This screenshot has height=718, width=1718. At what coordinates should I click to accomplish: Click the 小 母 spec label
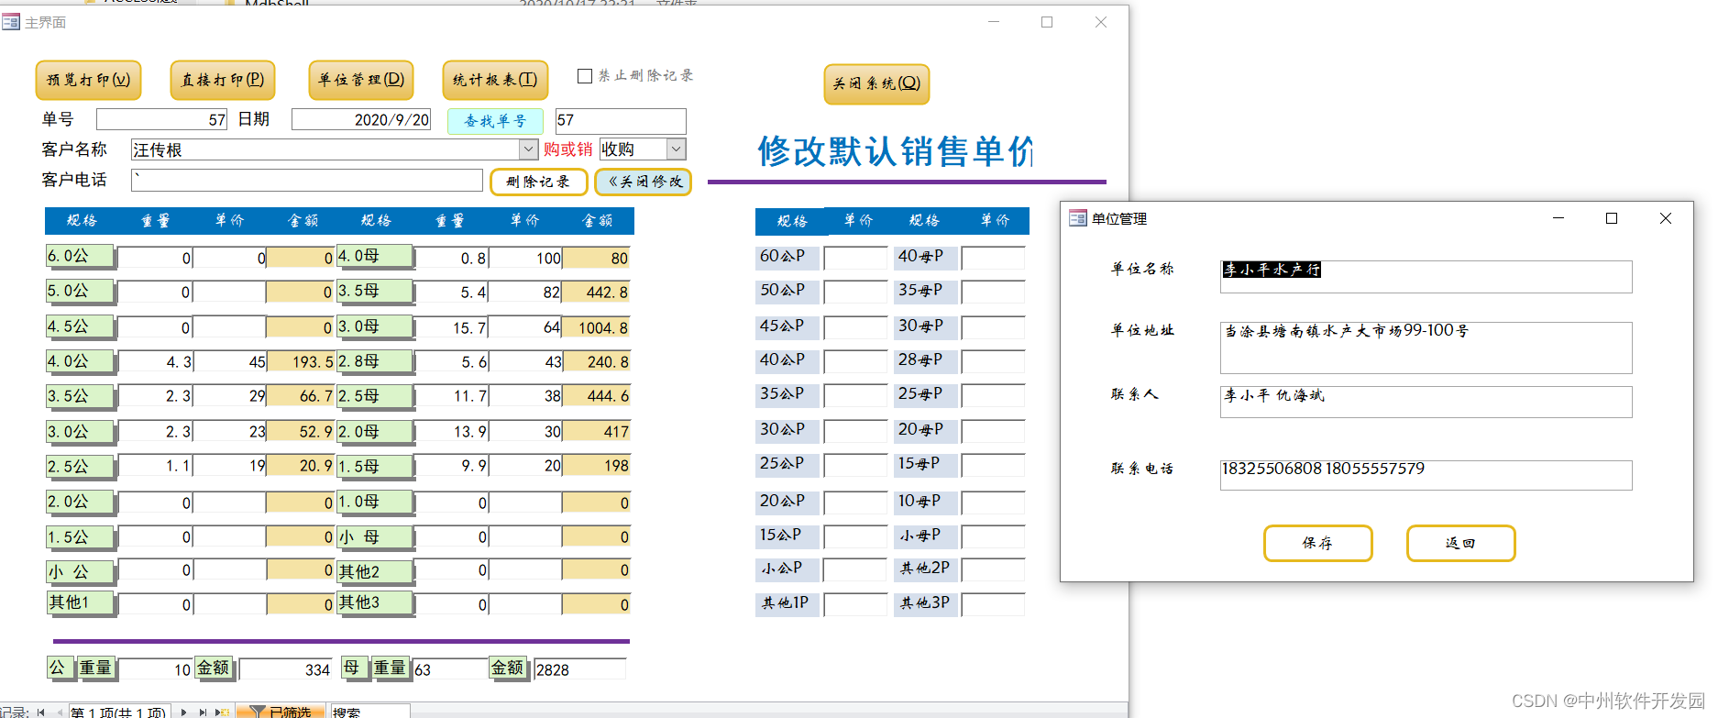[375, 537]
